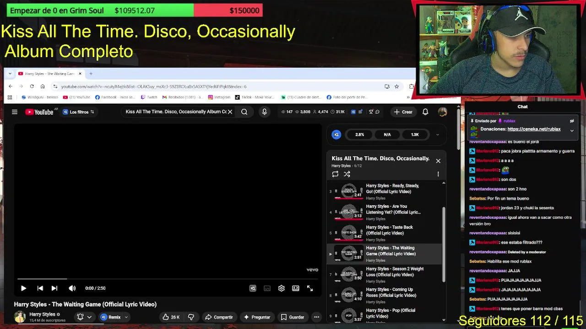Click the browser address bar URL

coord(154,86)
